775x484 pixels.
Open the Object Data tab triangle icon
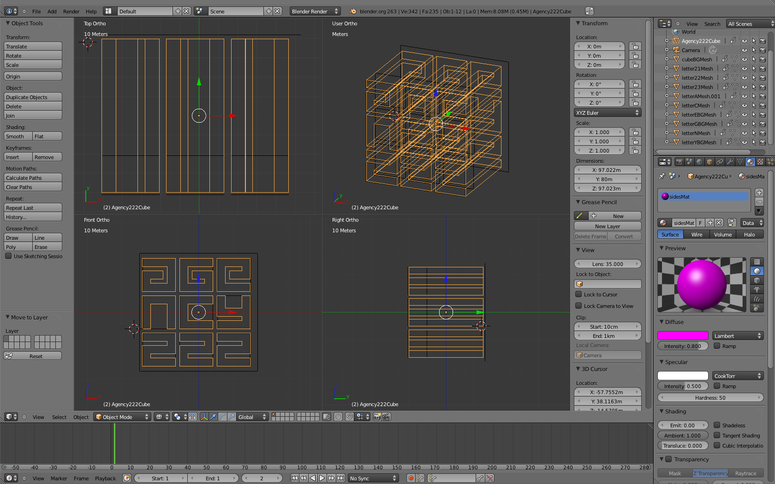point(740,162)
